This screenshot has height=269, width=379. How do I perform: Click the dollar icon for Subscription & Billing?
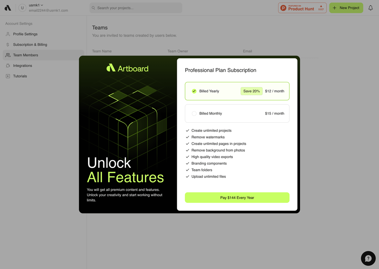coord(8,44)
